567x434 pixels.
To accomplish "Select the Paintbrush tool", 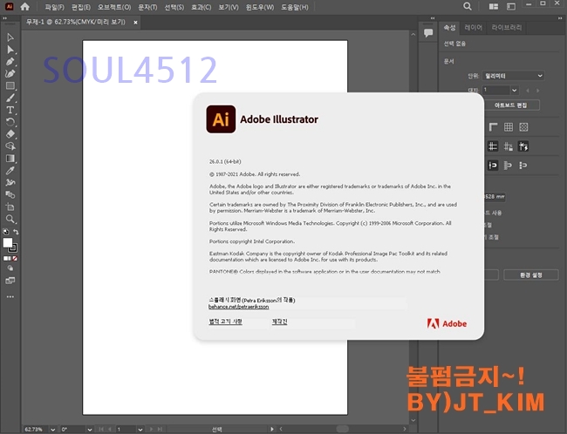I will point(10,98).
